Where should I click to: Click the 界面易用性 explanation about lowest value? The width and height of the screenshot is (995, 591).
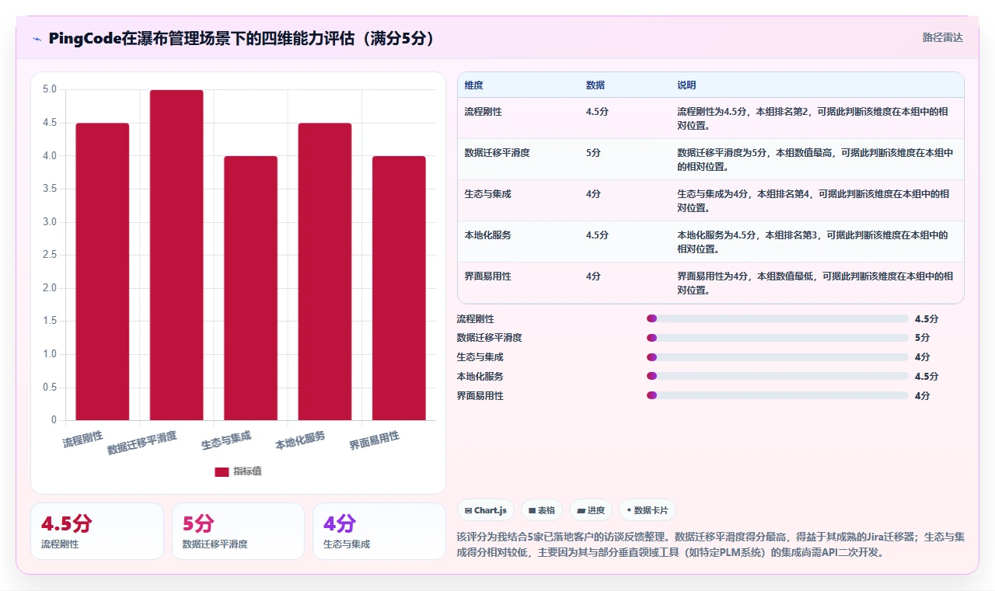(815, 283)
